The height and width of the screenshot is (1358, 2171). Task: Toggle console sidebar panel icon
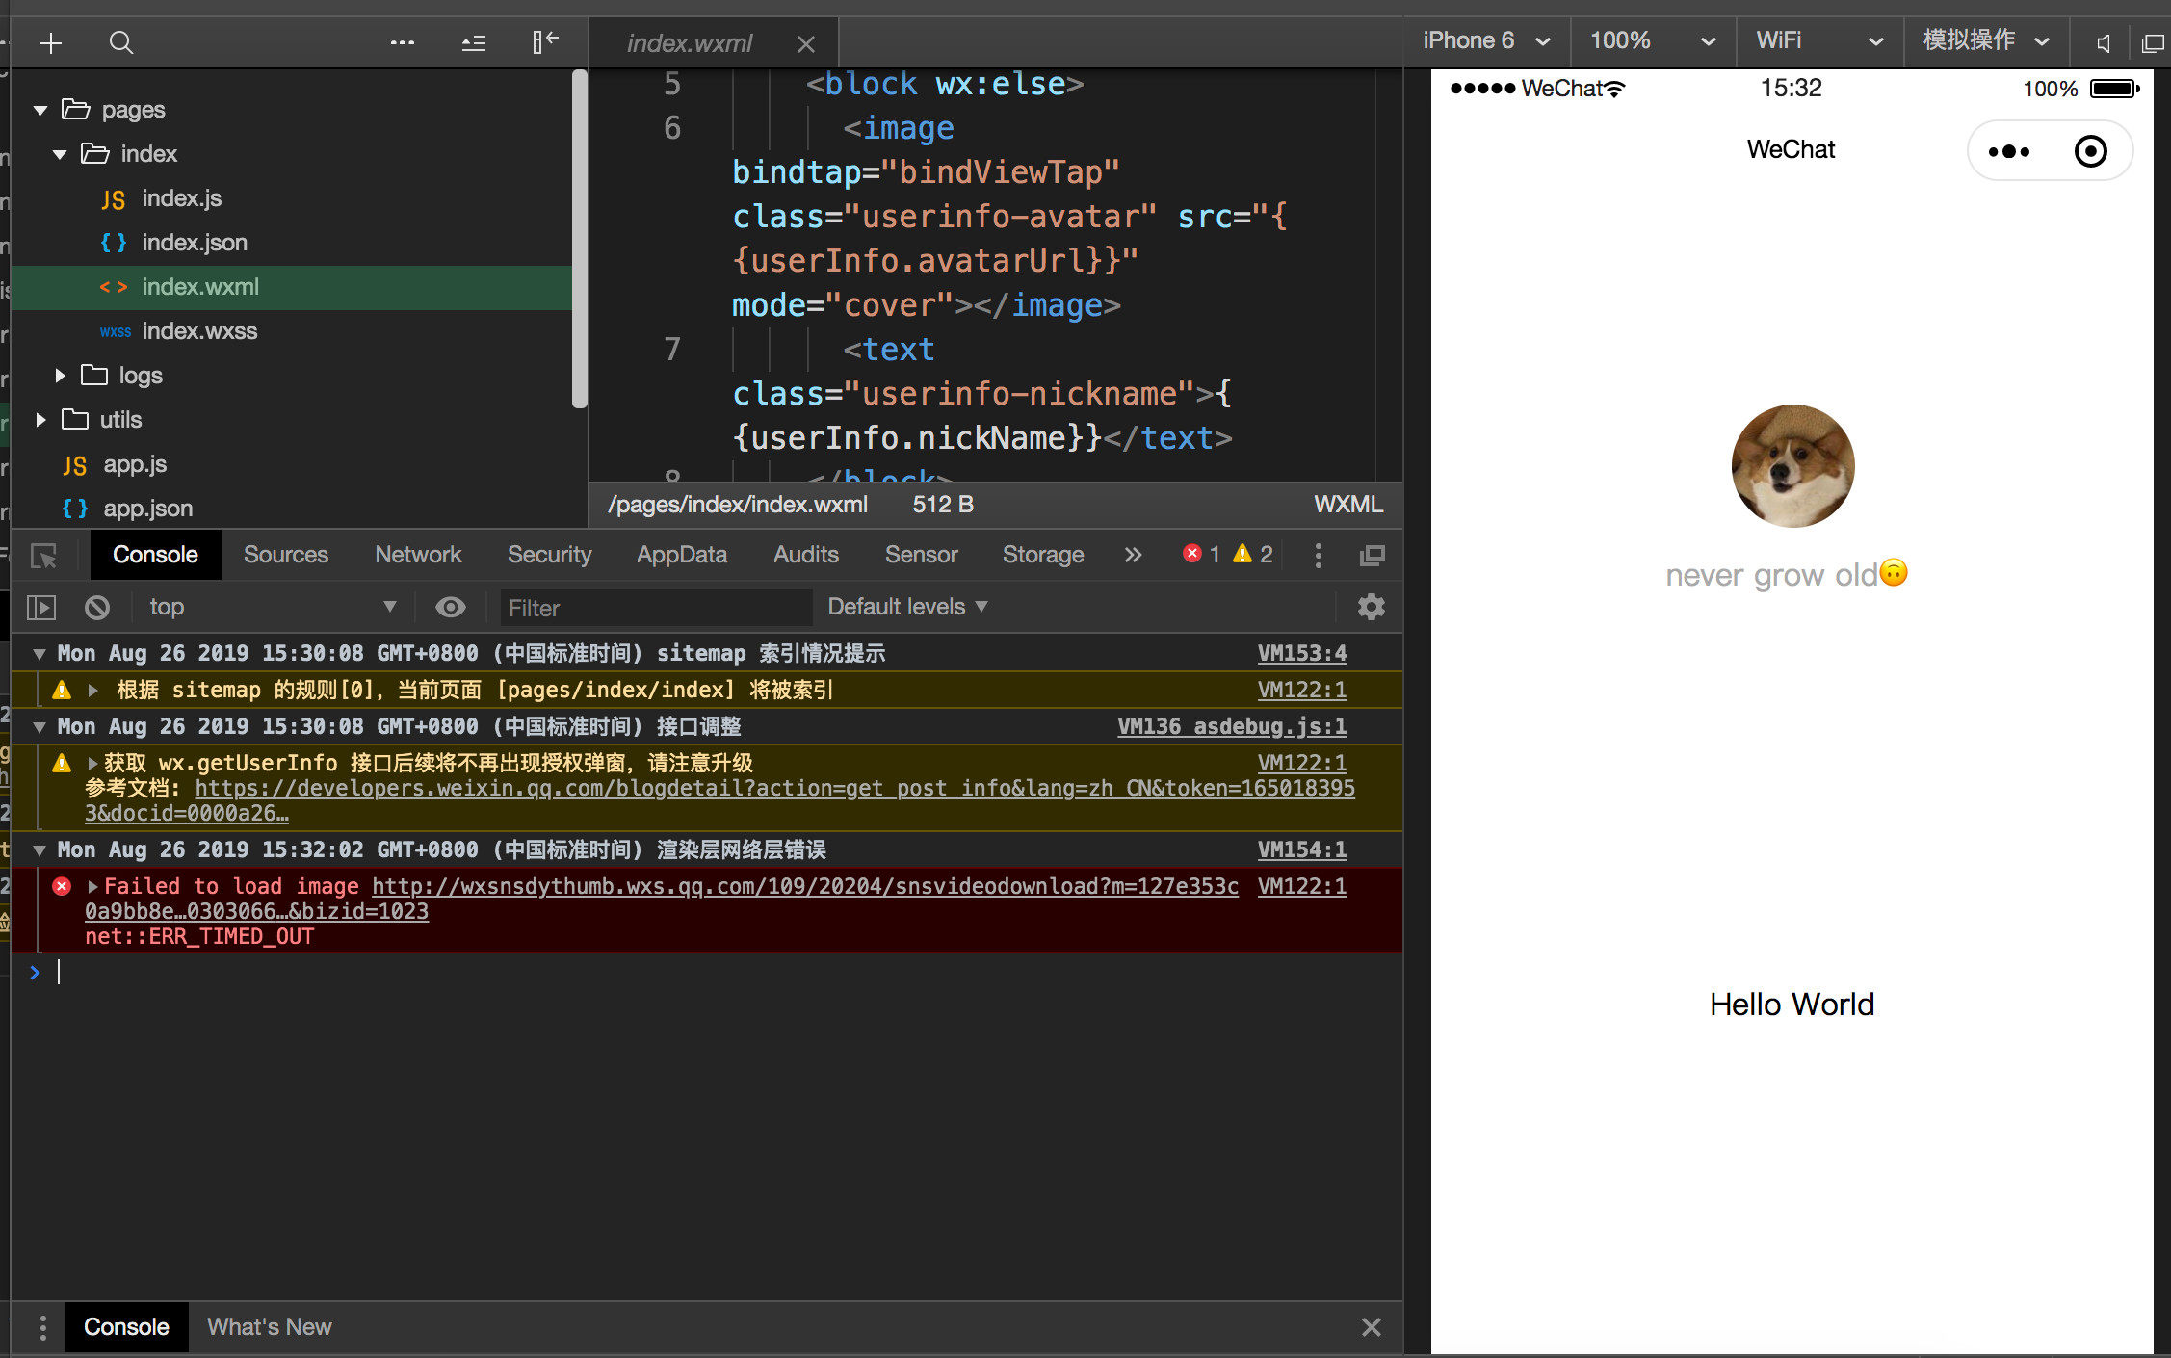(x=41, y=608)
